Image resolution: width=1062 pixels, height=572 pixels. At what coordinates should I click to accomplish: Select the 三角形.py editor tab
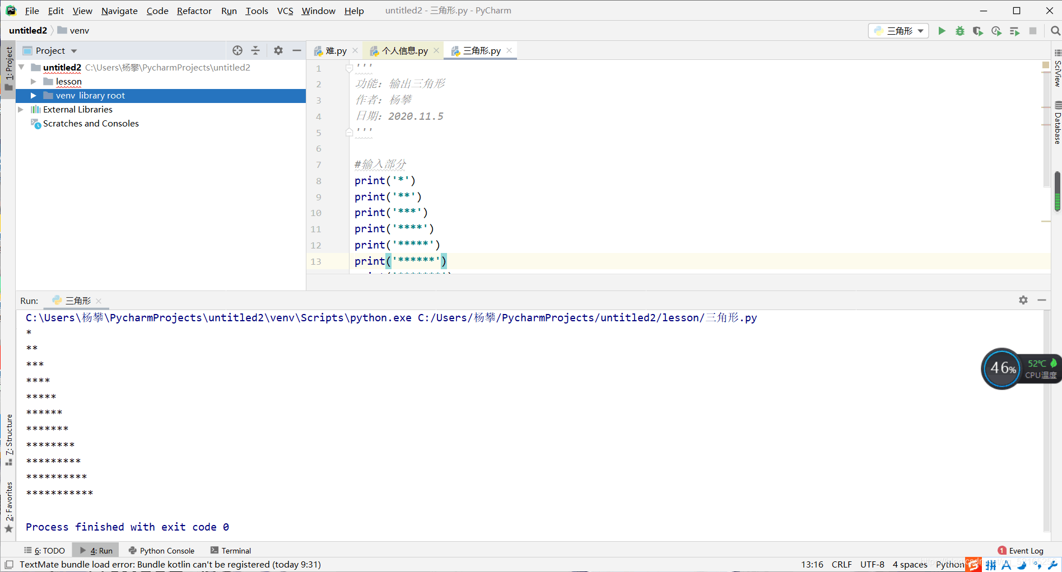point(482,51)
